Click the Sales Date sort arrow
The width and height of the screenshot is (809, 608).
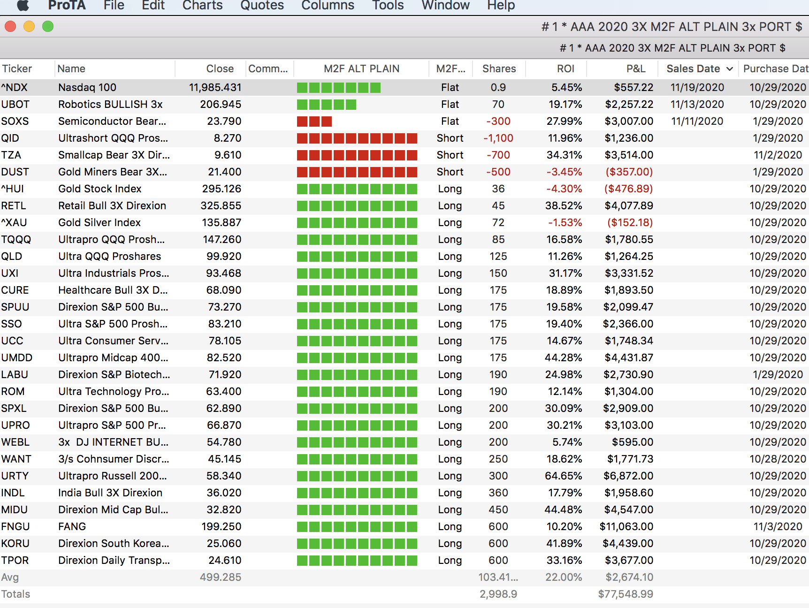coord(730,69)
